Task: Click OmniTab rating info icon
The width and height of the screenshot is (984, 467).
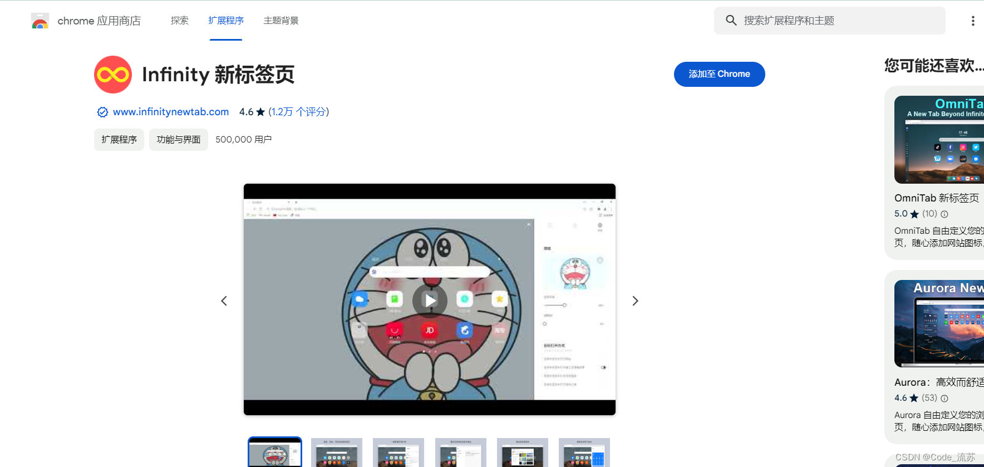Action: click(x=944, y=214)
